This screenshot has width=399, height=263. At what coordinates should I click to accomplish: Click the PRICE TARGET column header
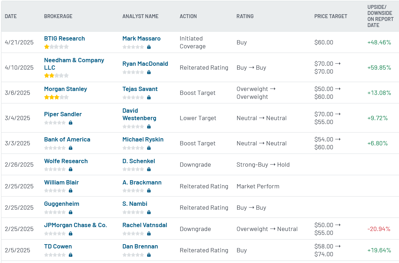[x=331, y=16]
